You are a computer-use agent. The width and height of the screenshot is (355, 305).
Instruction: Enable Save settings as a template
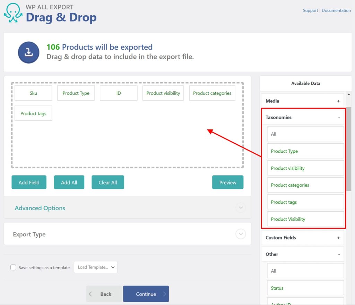pyautogui.click(x=13, y=267)
